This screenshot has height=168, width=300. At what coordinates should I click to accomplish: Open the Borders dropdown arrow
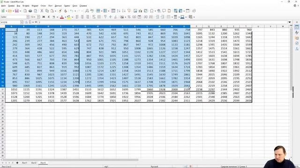pyautogui.click(x=172, y=17)
